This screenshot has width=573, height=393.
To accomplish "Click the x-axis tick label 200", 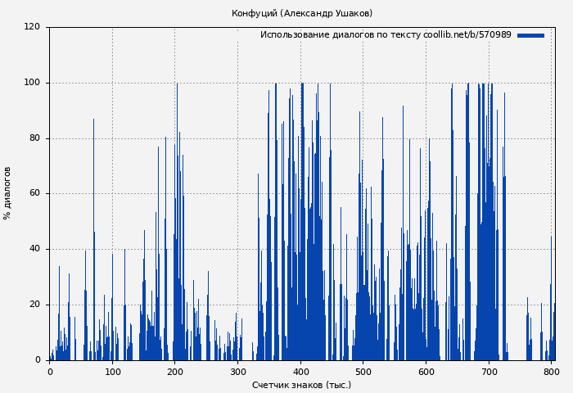I will click(175, 371).
